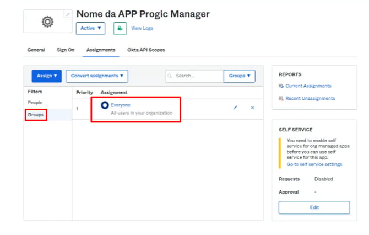The image size is (369, 235).
Task: Click the app gear logo icon
Action: coord(47,22)
